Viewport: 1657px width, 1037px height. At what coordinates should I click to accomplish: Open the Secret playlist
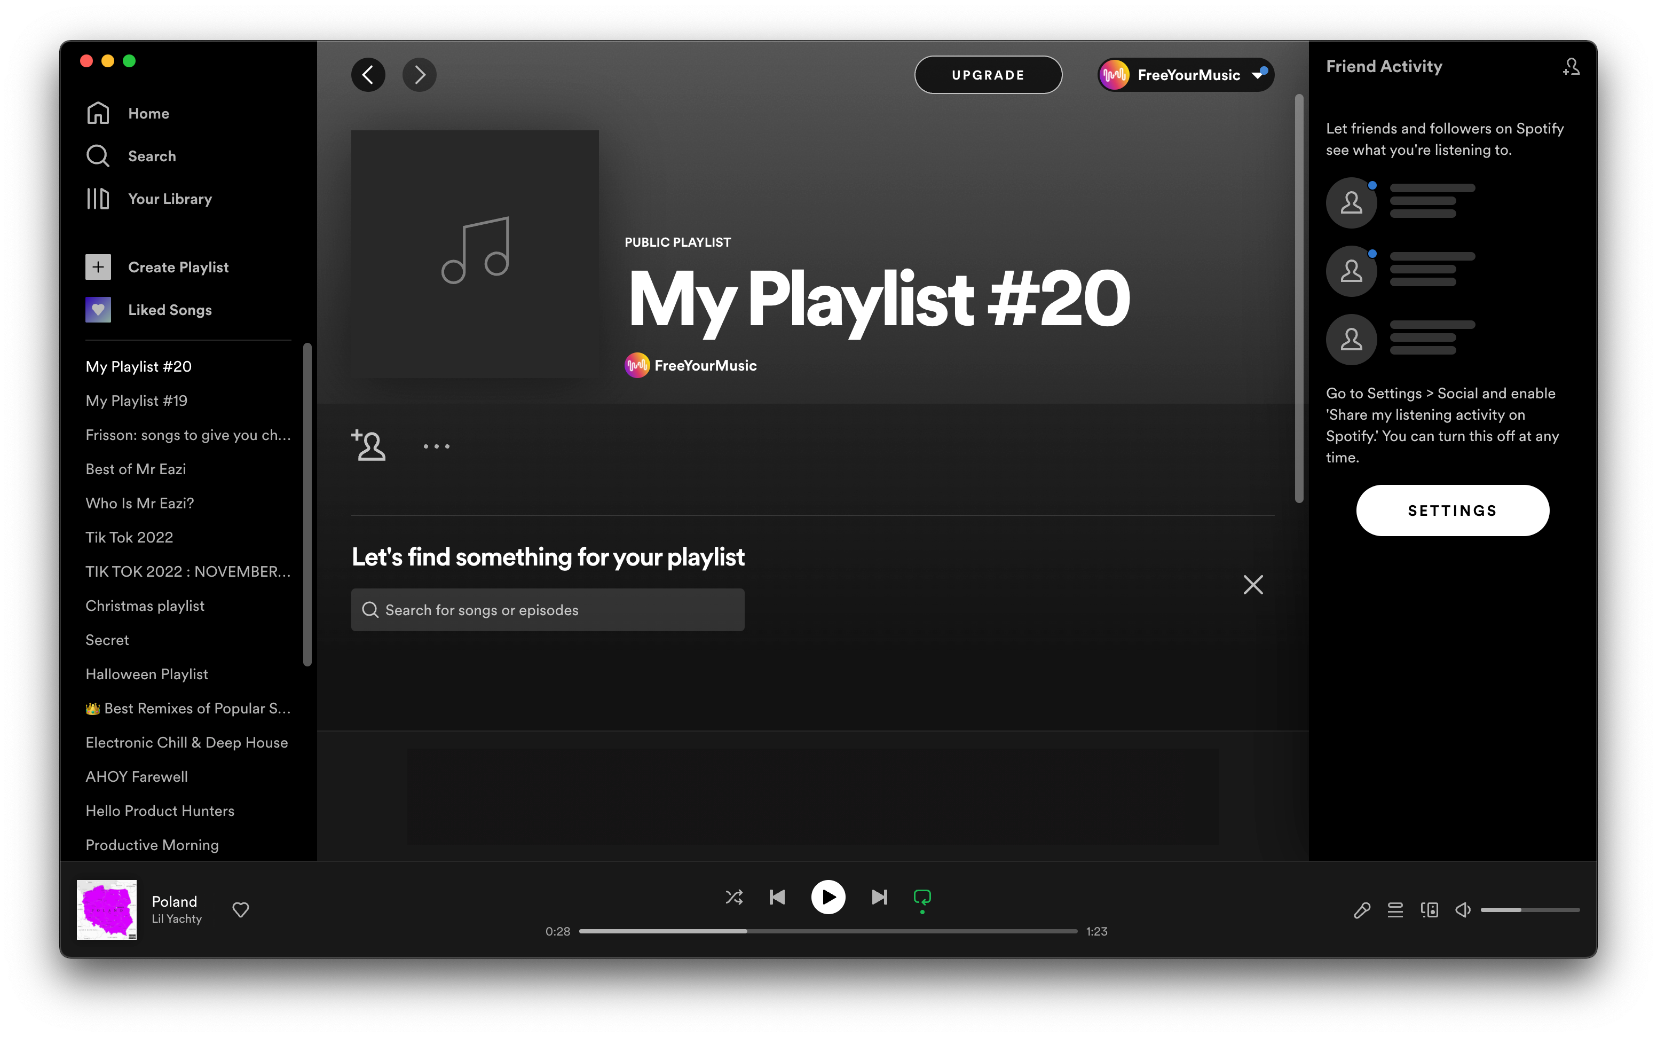tap(107, 640)
